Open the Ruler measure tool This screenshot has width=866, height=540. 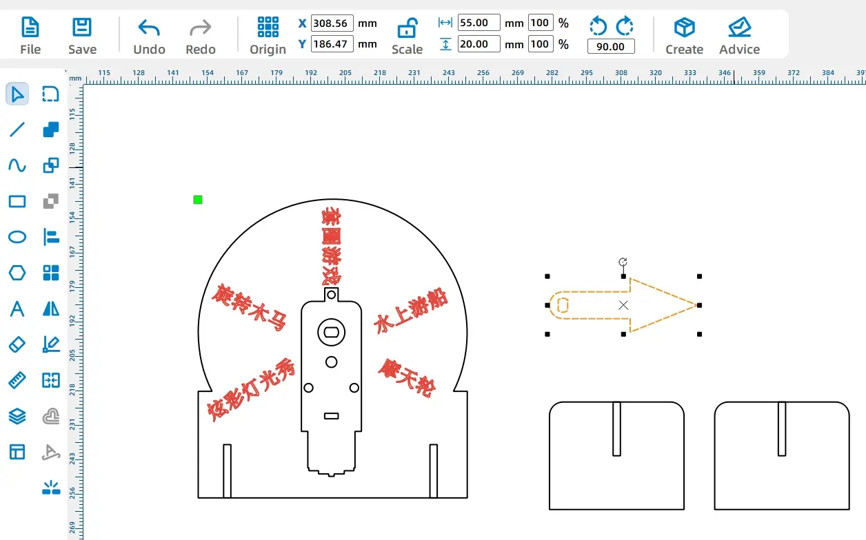tap(17, 380)
